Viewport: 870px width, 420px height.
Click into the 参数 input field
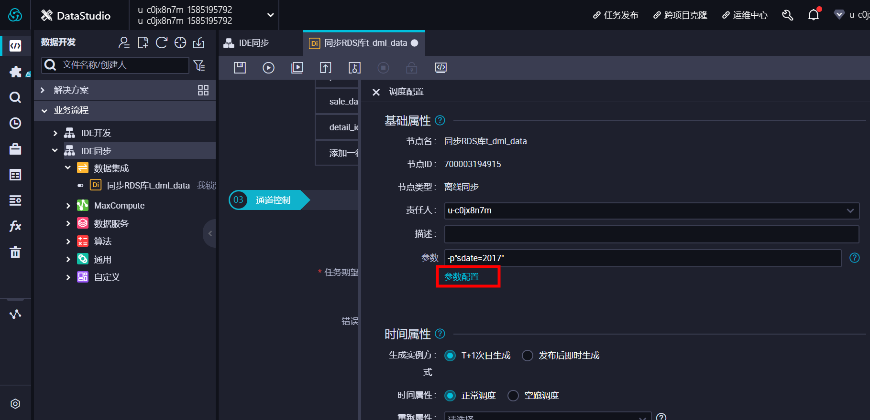point(643,258)
